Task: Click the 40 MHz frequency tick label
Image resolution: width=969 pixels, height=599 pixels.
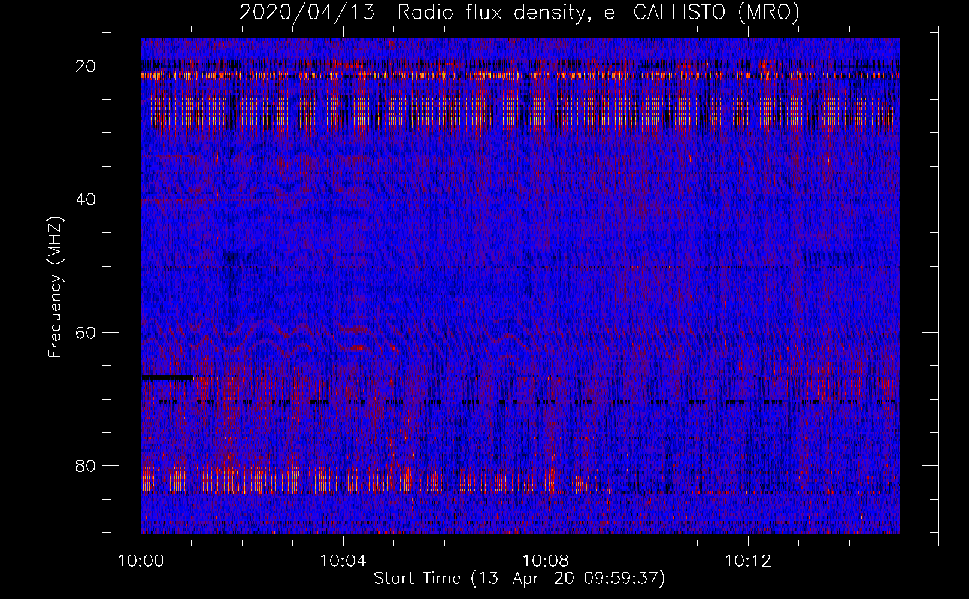Action: point(86,199)
